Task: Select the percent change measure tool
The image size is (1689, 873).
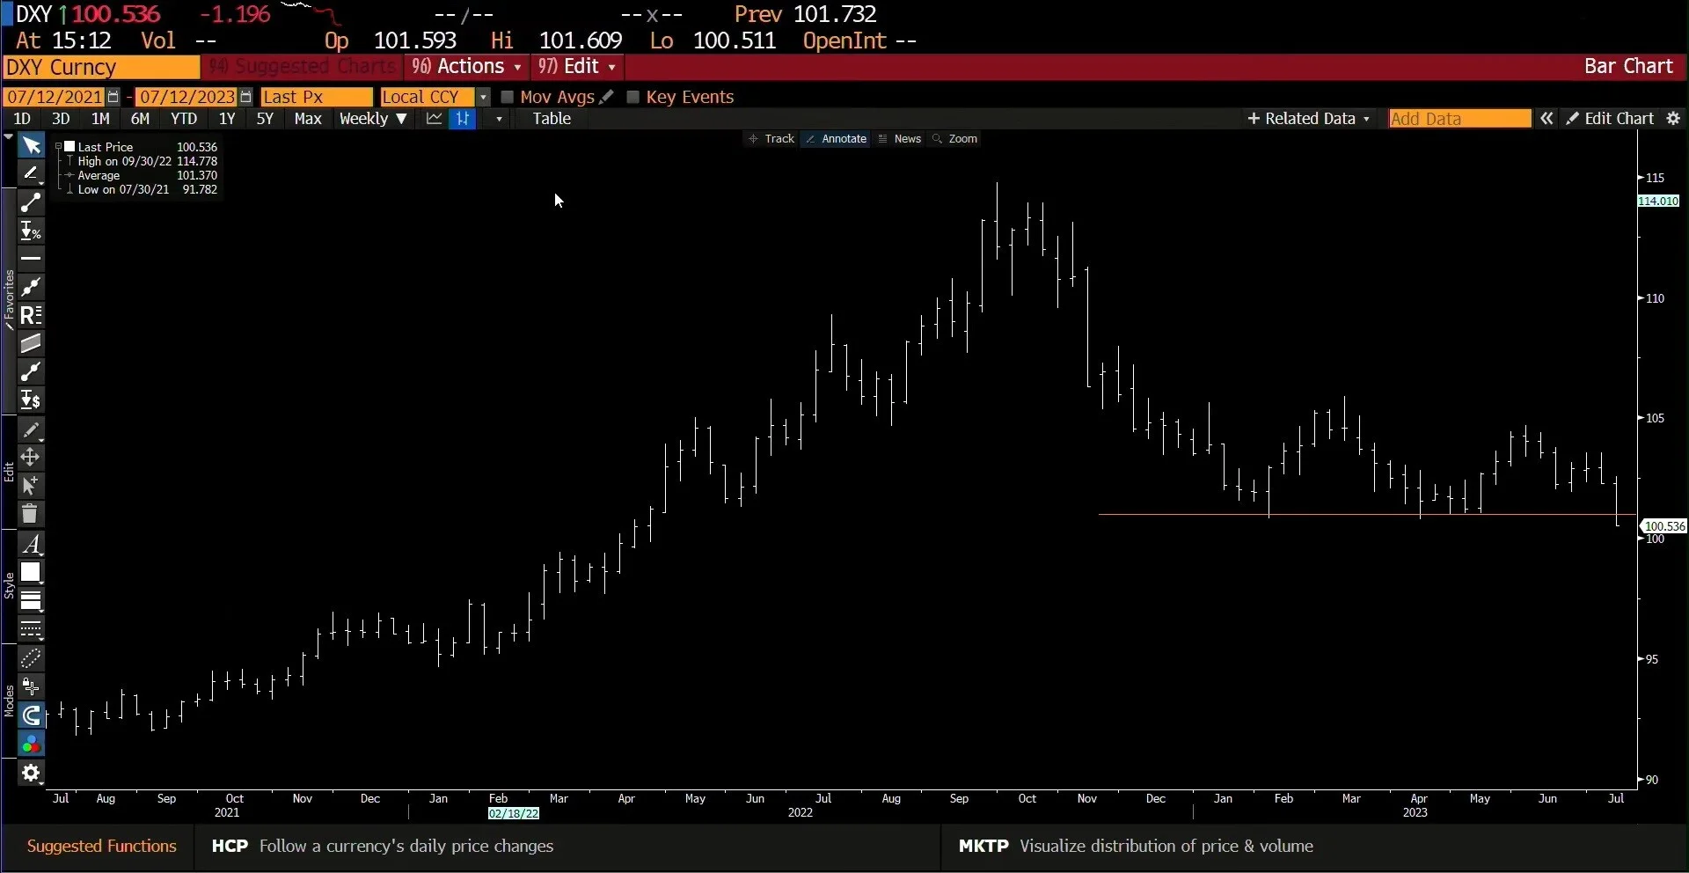Action: 31,231
